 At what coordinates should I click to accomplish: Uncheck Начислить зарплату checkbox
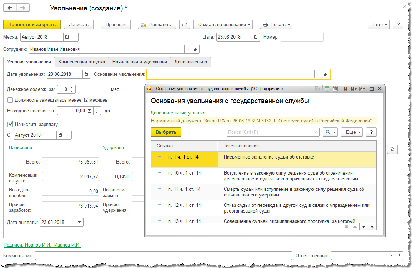click(x=10, y=124)
